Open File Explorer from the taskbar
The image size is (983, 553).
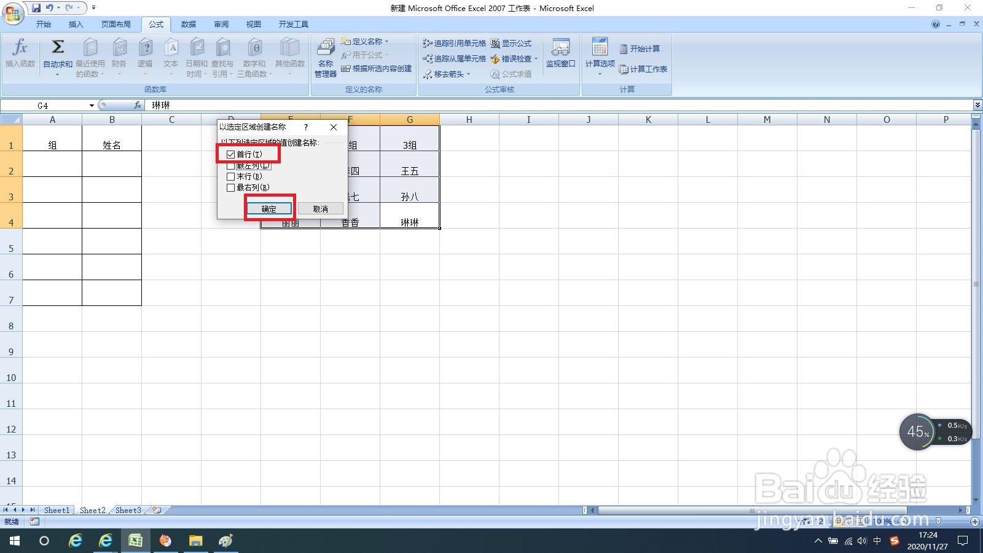[195, 541]
